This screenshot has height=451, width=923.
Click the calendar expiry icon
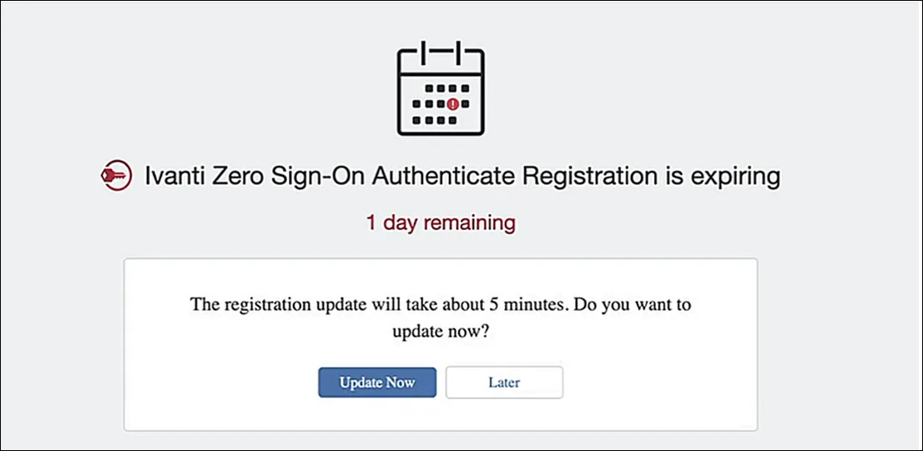(441, 88)
